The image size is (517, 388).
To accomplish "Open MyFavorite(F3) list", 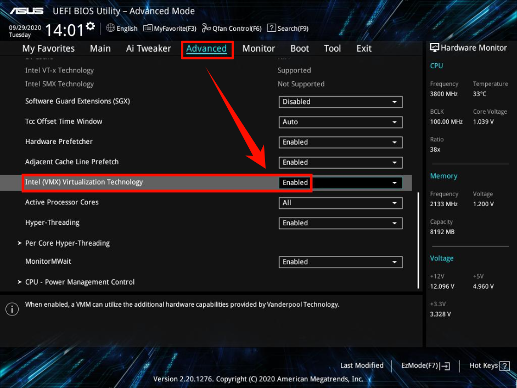I will (x=170, y=29).
